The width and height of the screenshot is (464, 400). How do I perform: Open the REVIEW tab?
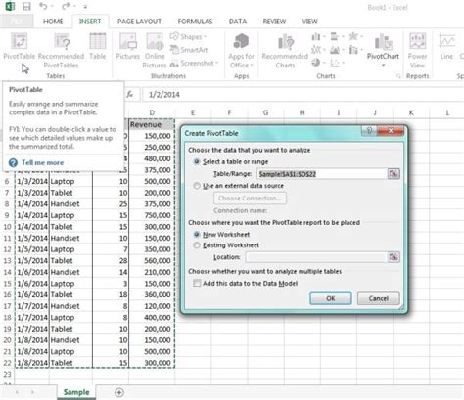click(x=274, y=22)
